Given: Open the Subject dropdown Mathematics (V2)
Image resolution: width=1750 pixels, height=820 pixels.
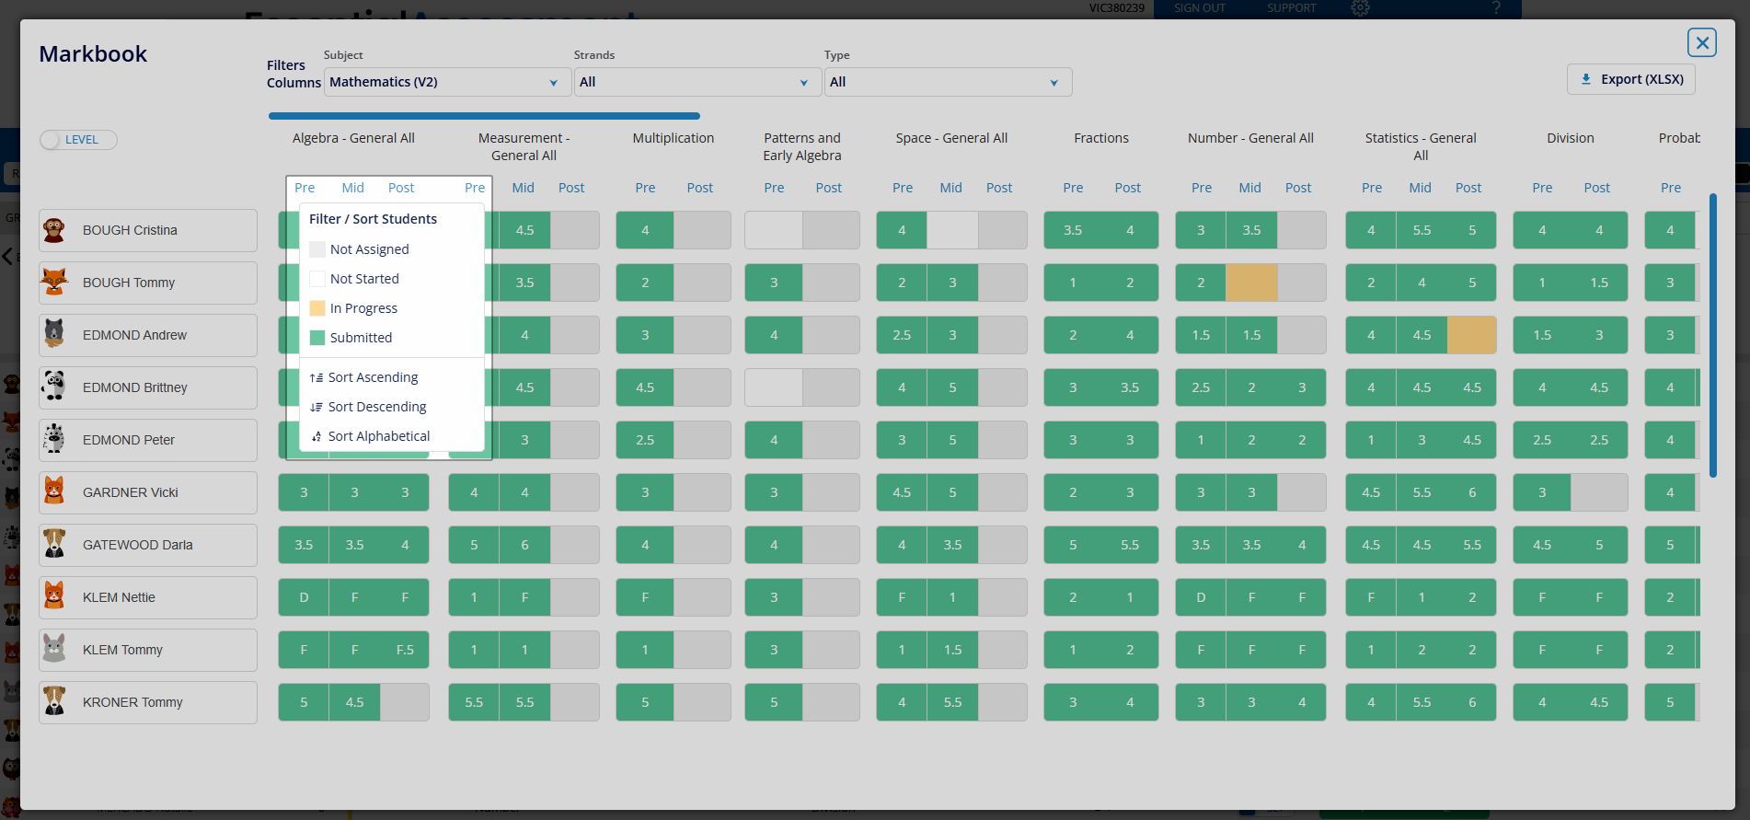Looking at the screenshot, I should point(443,82).
